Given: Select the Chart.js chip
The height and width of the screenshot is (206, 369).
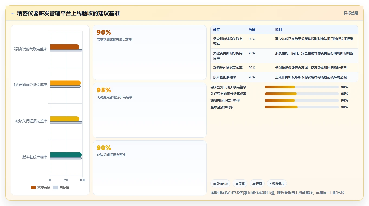Looking at the screenshot, I should pyautogui.click(x=220, y=184).
